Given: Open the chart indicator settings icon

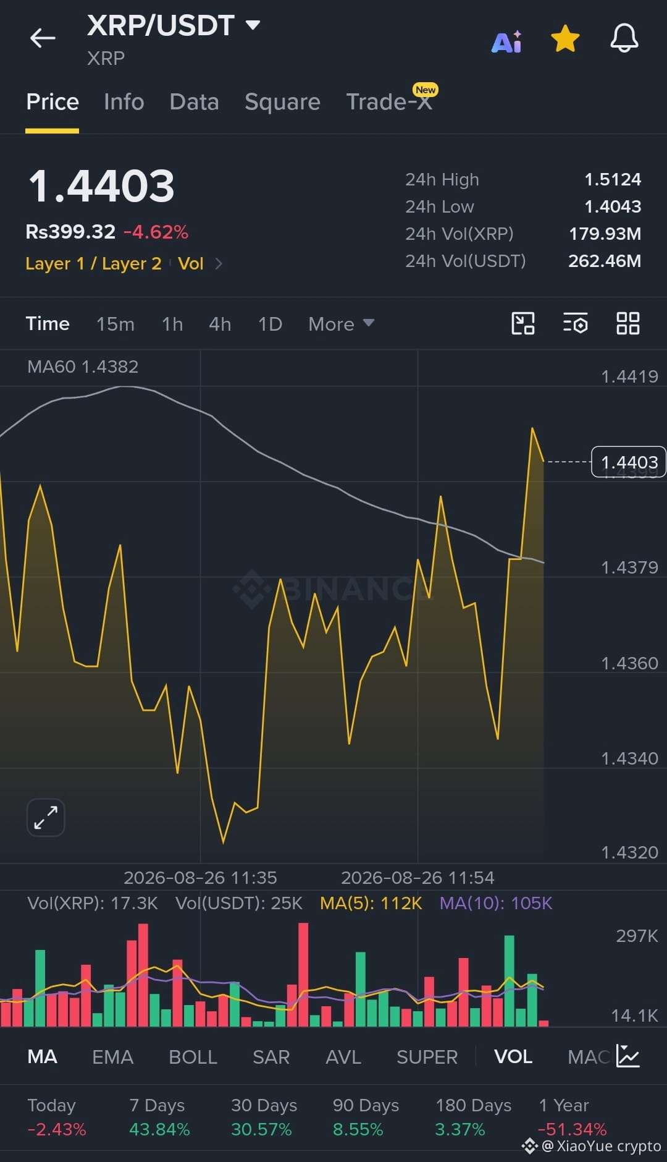Looking at the screenshot, I should click(575, 323).
